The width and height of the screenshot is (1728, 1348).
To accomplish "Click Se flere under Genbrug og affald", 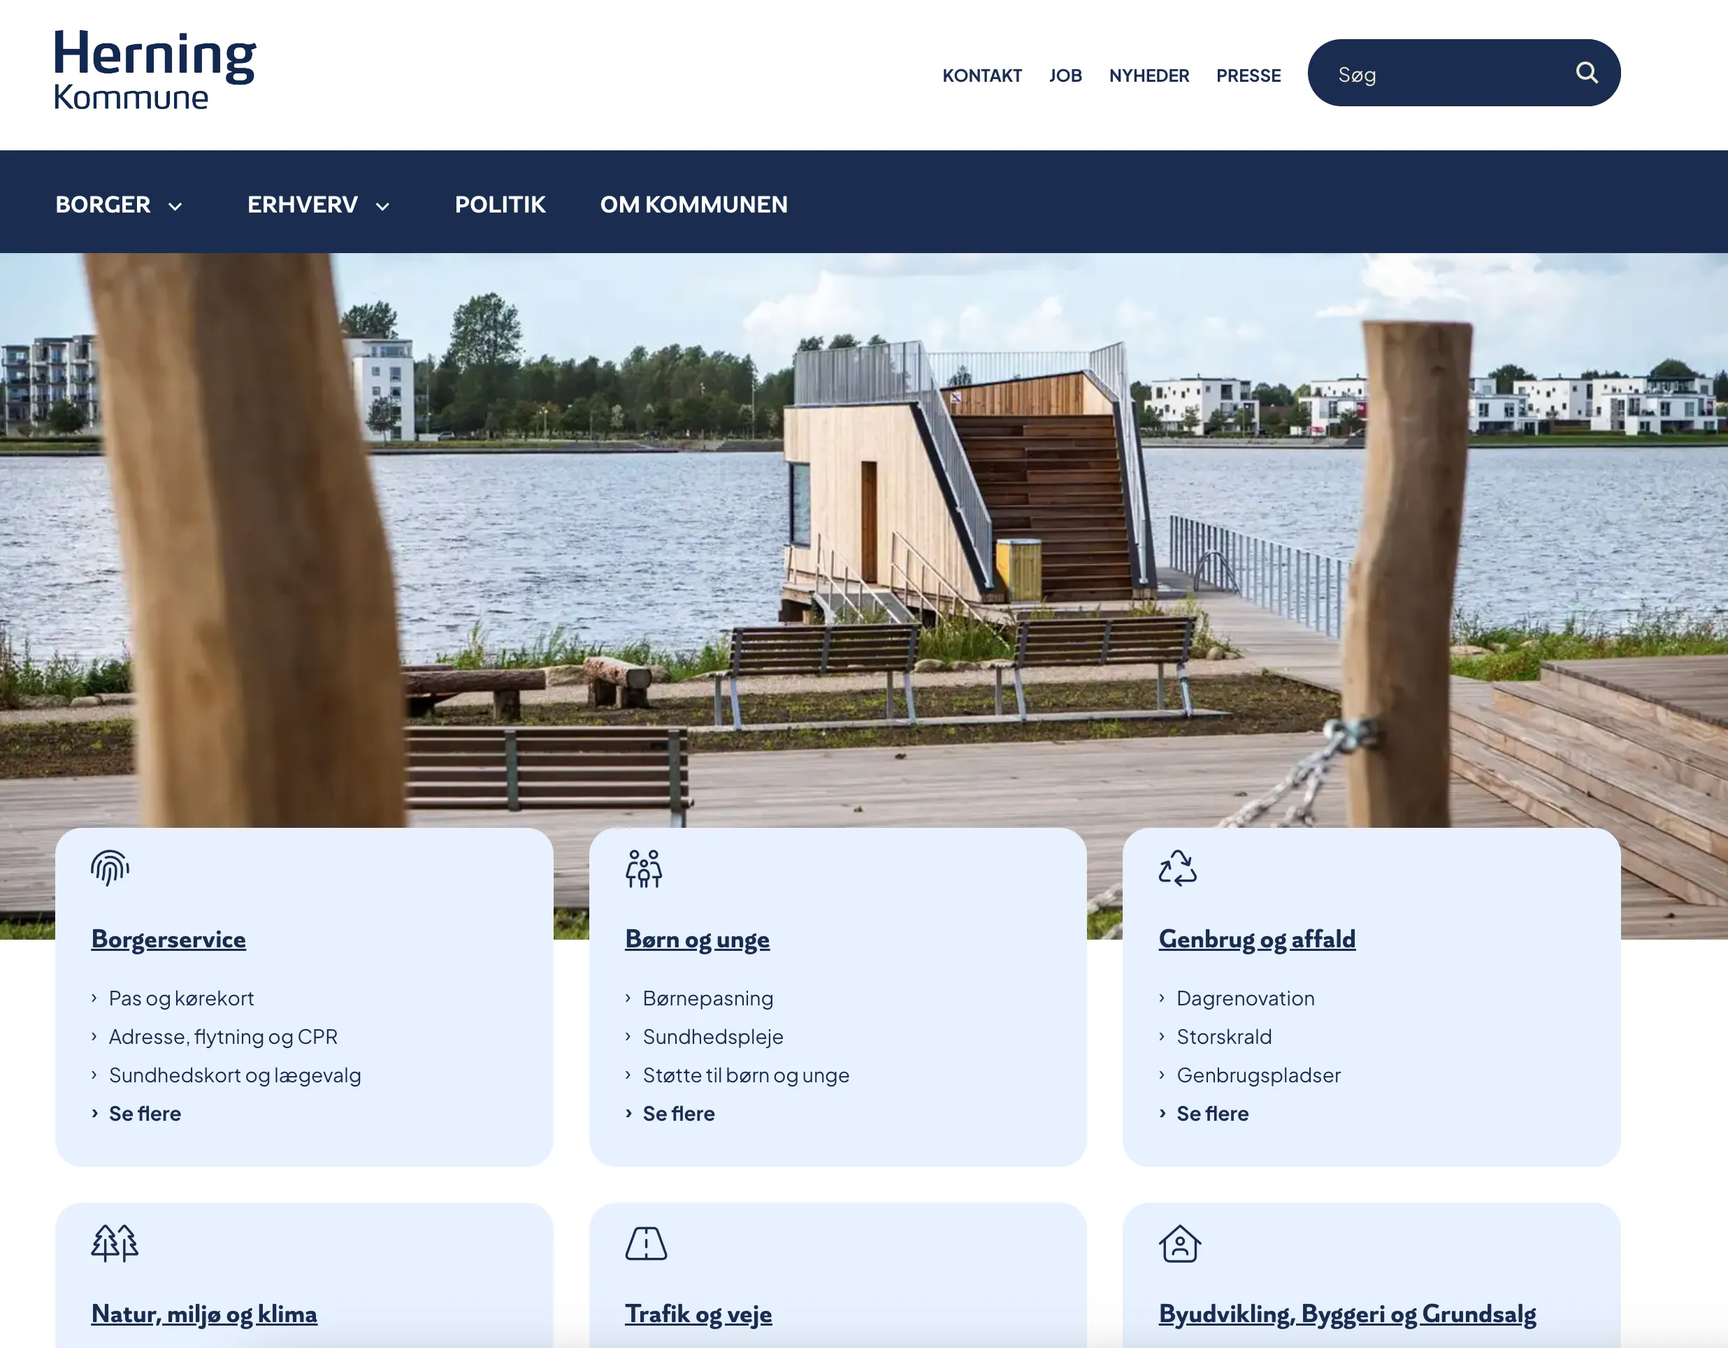I will [x=1212, y=1114].
